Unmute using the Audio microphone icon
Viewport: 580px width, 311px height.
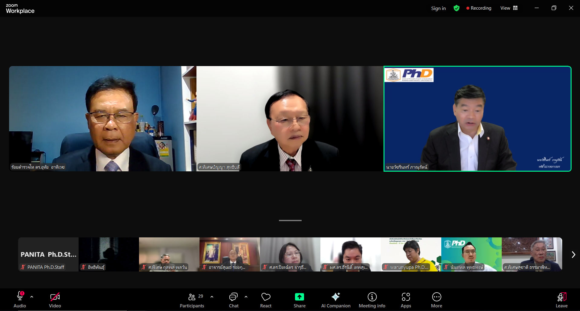tap(20, 297)
